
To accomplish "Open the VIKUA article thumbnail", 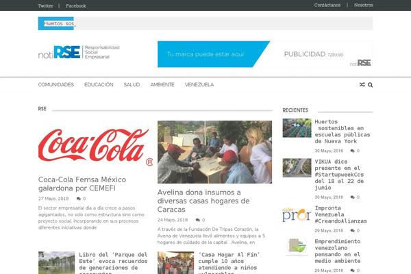I will 297,168.
